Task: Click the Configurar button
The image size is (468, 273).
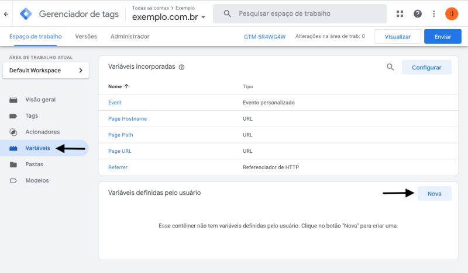Action: (x=426, y=67)
